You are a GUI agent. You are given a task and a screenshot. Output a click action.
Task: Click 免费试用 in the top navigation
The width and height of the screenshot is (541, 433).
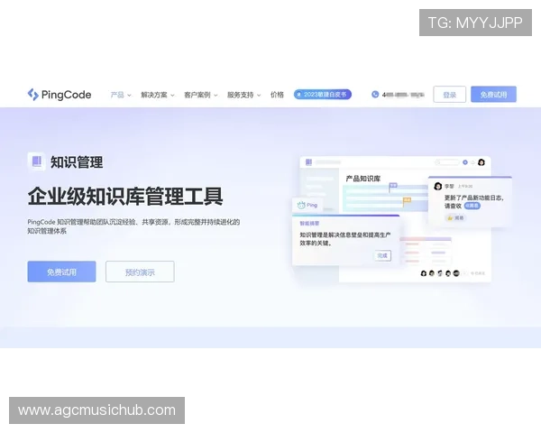coord(493,94)
